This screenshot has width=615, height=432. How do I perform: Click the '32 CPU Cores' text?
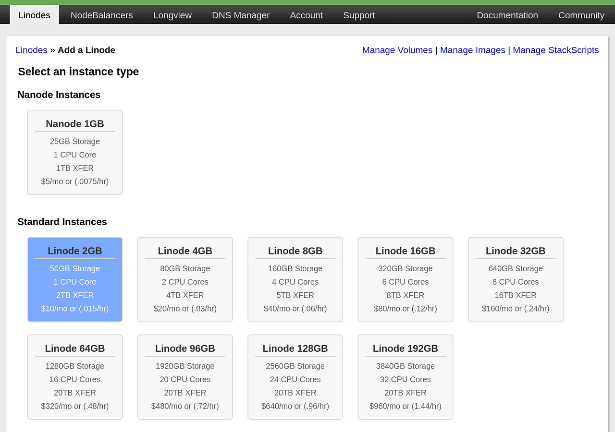pyautogui.click(x=406, y=380)
